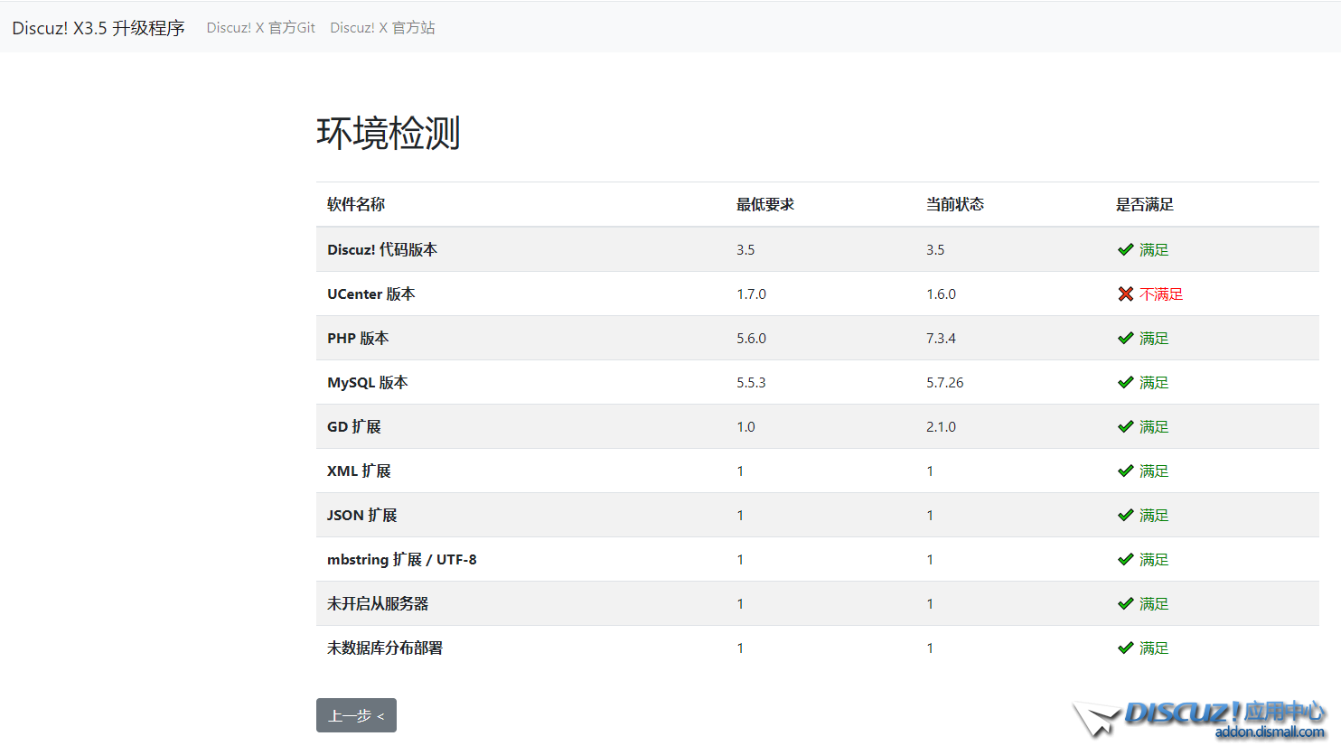The height and width of the screenshot is (755, 1341).
Task: Click green checkmark icon in MySQL 版本 row
Action: (1125, 382)
